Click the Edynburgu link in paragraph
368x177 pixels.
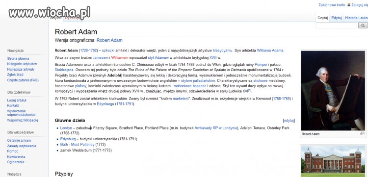[105, 104]
